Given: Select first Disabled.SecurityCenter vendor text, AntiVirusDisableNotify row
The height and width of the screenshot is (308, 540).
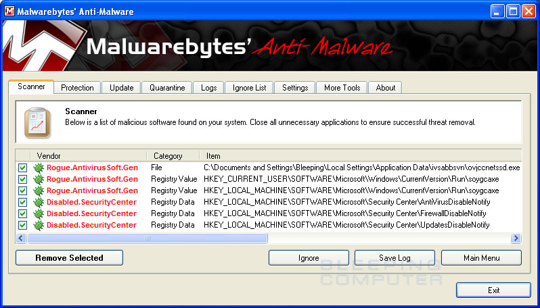Looking at the screenshot, I should click(91, 202).
